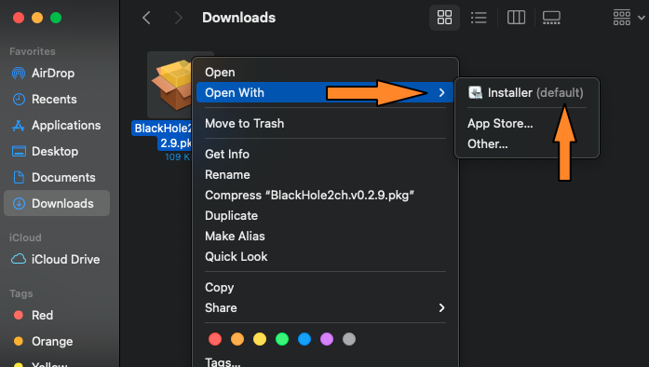Apply the yellow tag color
This screenshot has width=649, height=367.
tap(260, 339)
